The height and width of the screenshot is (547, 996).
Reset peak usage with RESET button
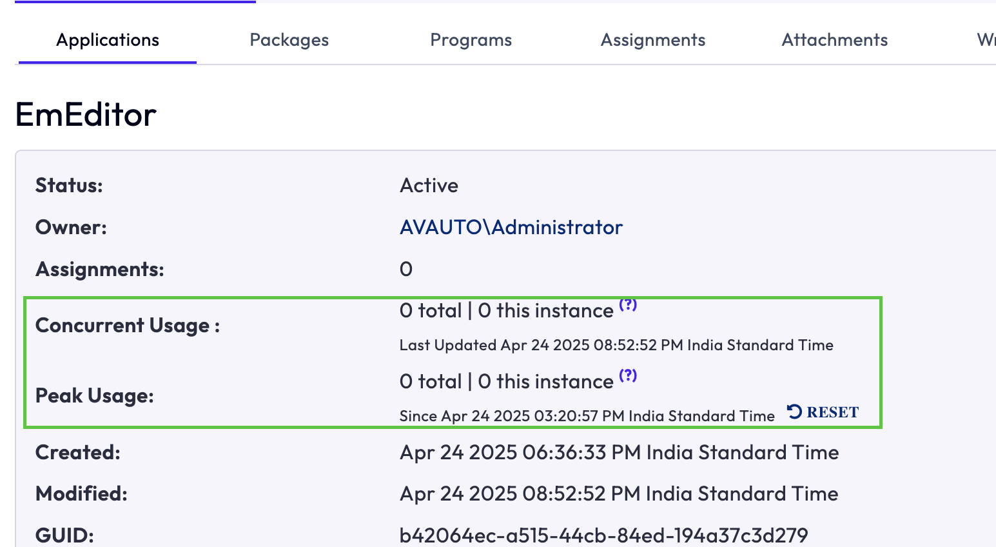(x=823, y=412)
